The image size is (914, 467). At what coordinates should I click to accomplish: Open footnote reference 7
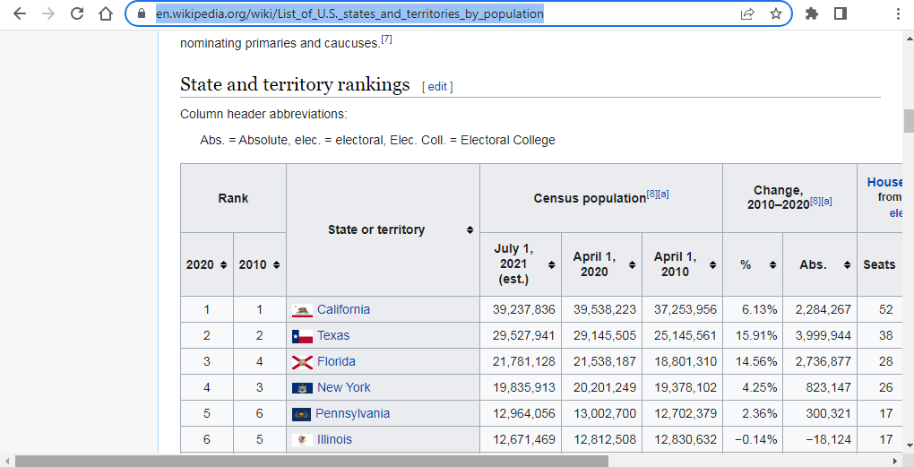(386, 39)
